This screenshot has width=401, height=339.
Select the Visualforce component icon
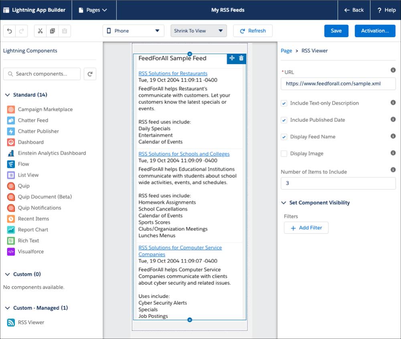tap(11, 252)
